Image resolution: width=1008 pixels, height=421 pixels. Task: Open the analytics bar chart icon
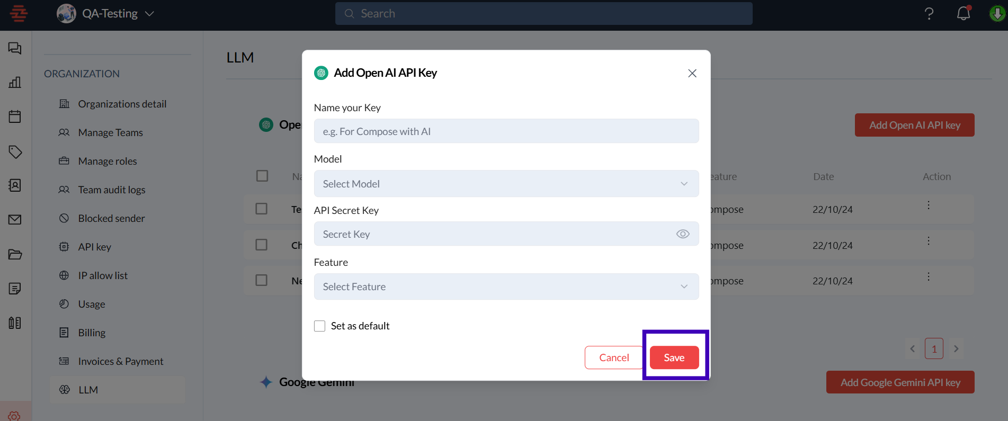(15, 83)
